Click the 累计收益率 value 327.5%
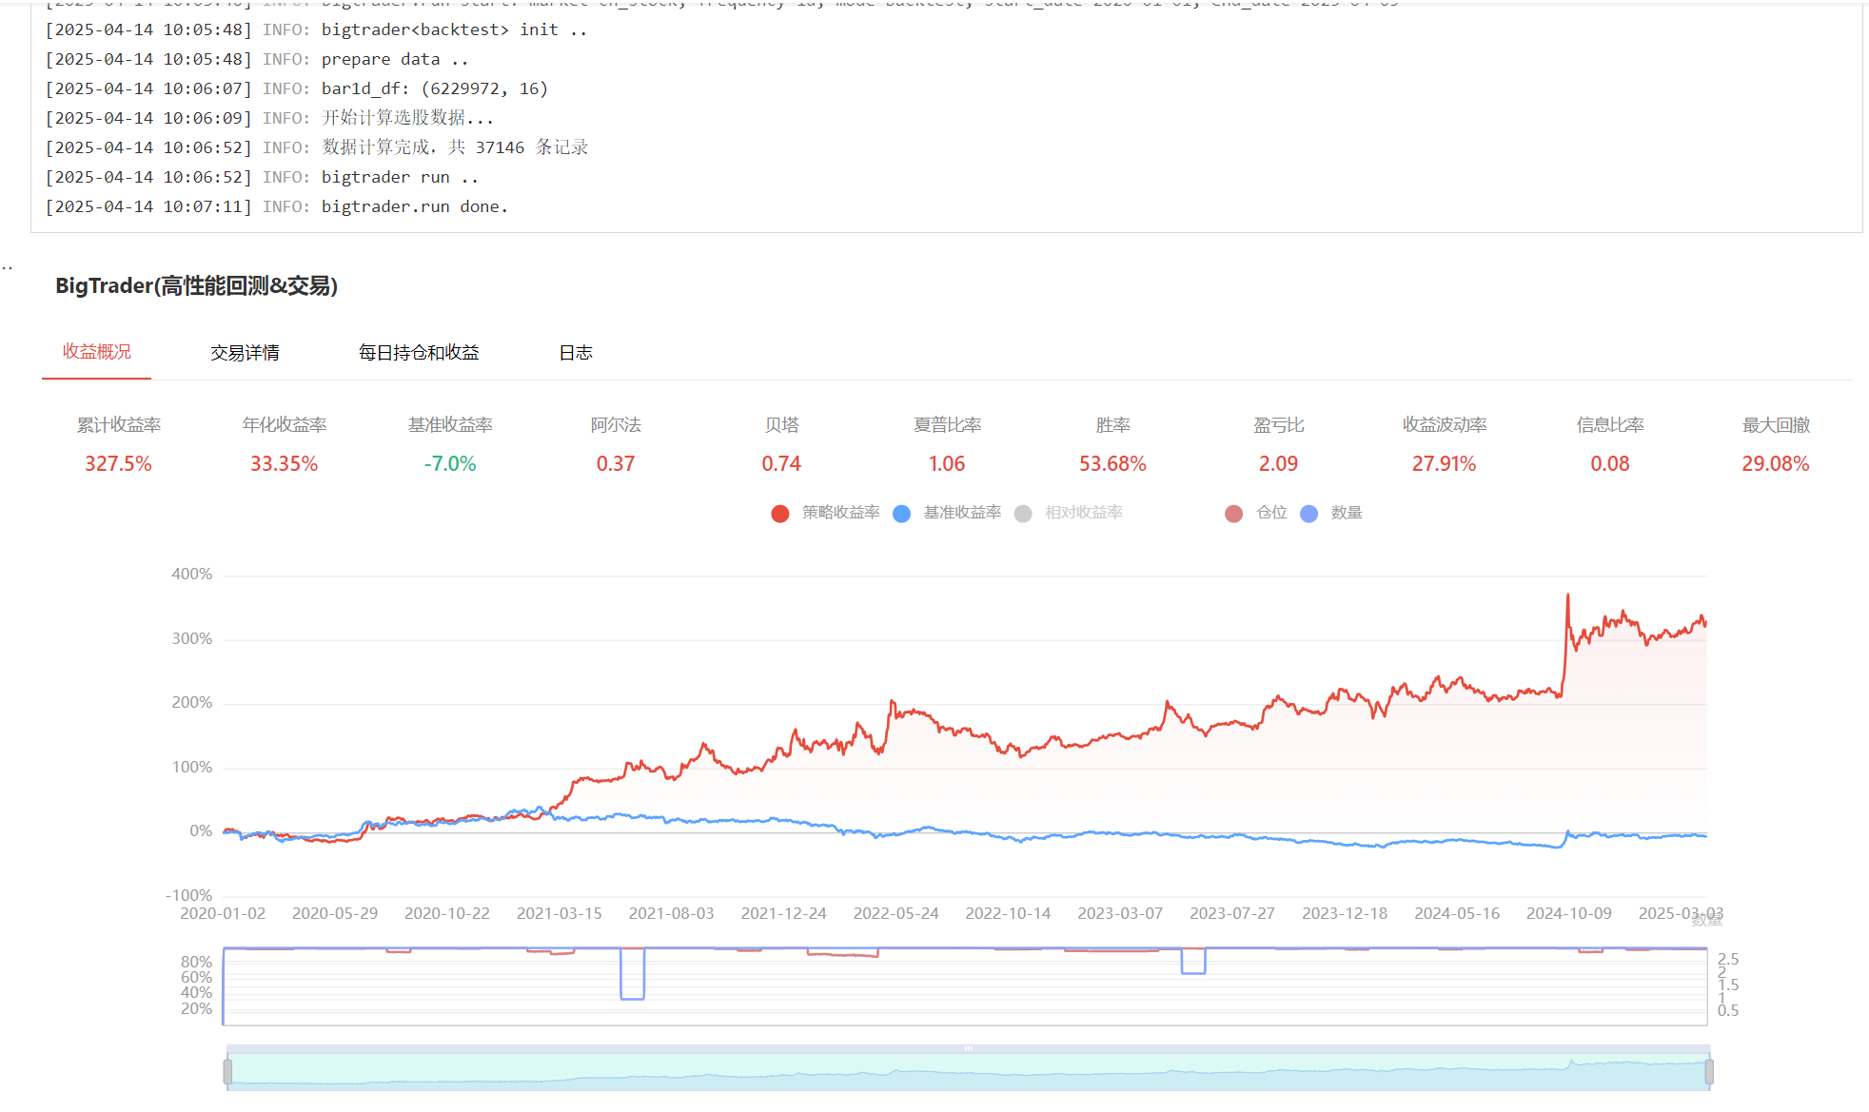The width and height of the screenshot is (1869, 1112). click(x=118, y=464)
